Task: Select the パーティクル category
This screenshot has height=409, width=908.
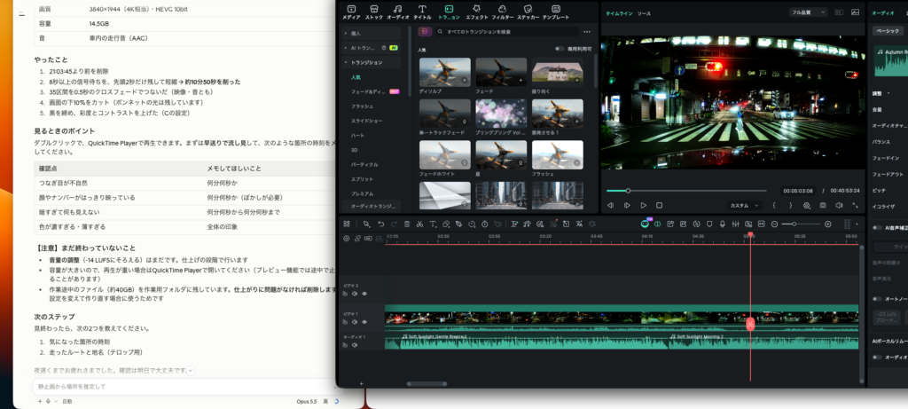Action: tap(364, 164)
